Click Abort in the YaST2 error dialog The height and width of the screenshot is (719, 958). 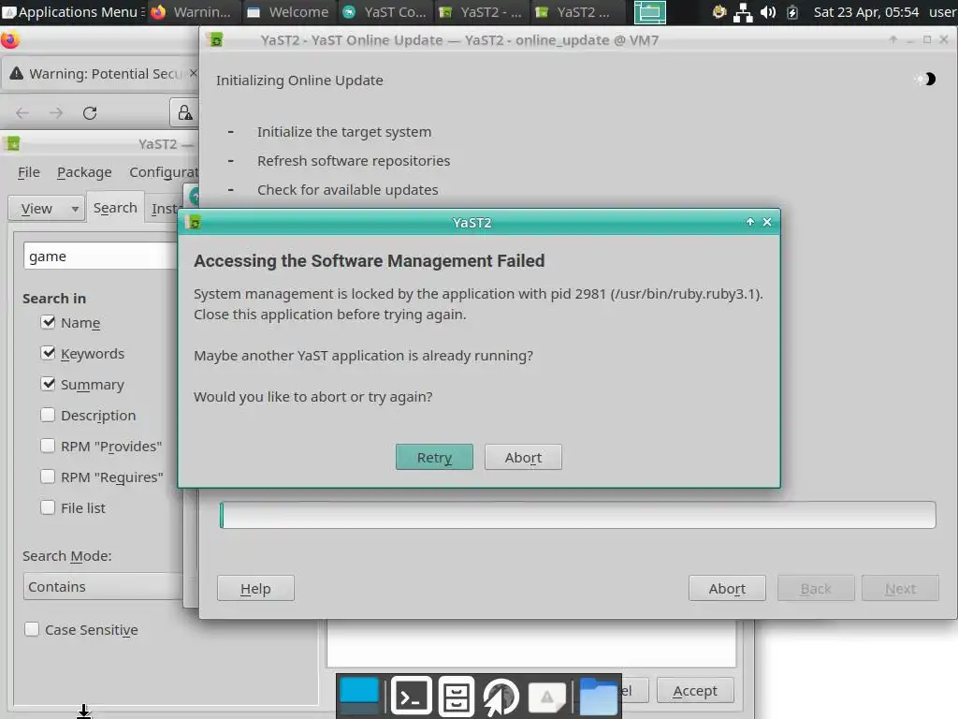tap(523, 457)
